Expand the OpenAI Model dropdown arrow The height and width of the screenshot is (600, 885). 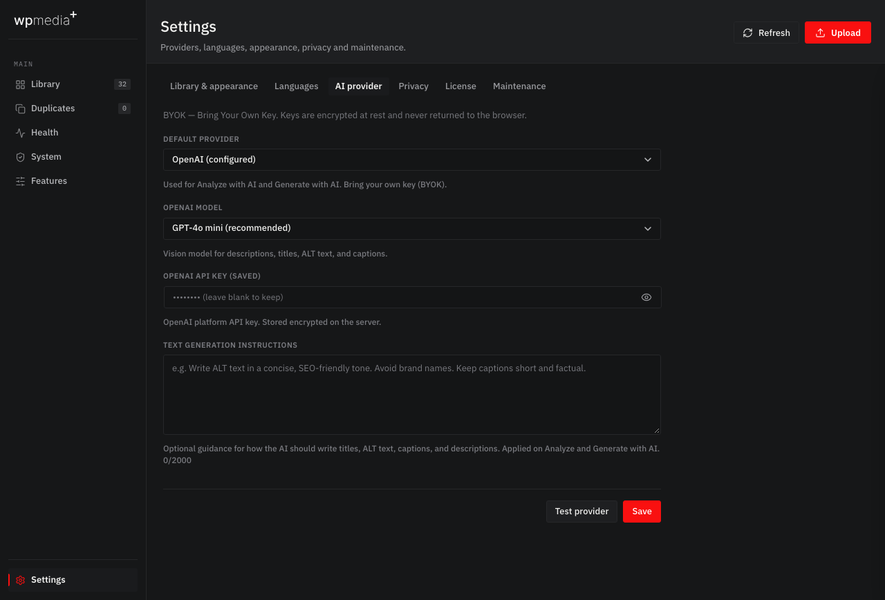(648, 228)
